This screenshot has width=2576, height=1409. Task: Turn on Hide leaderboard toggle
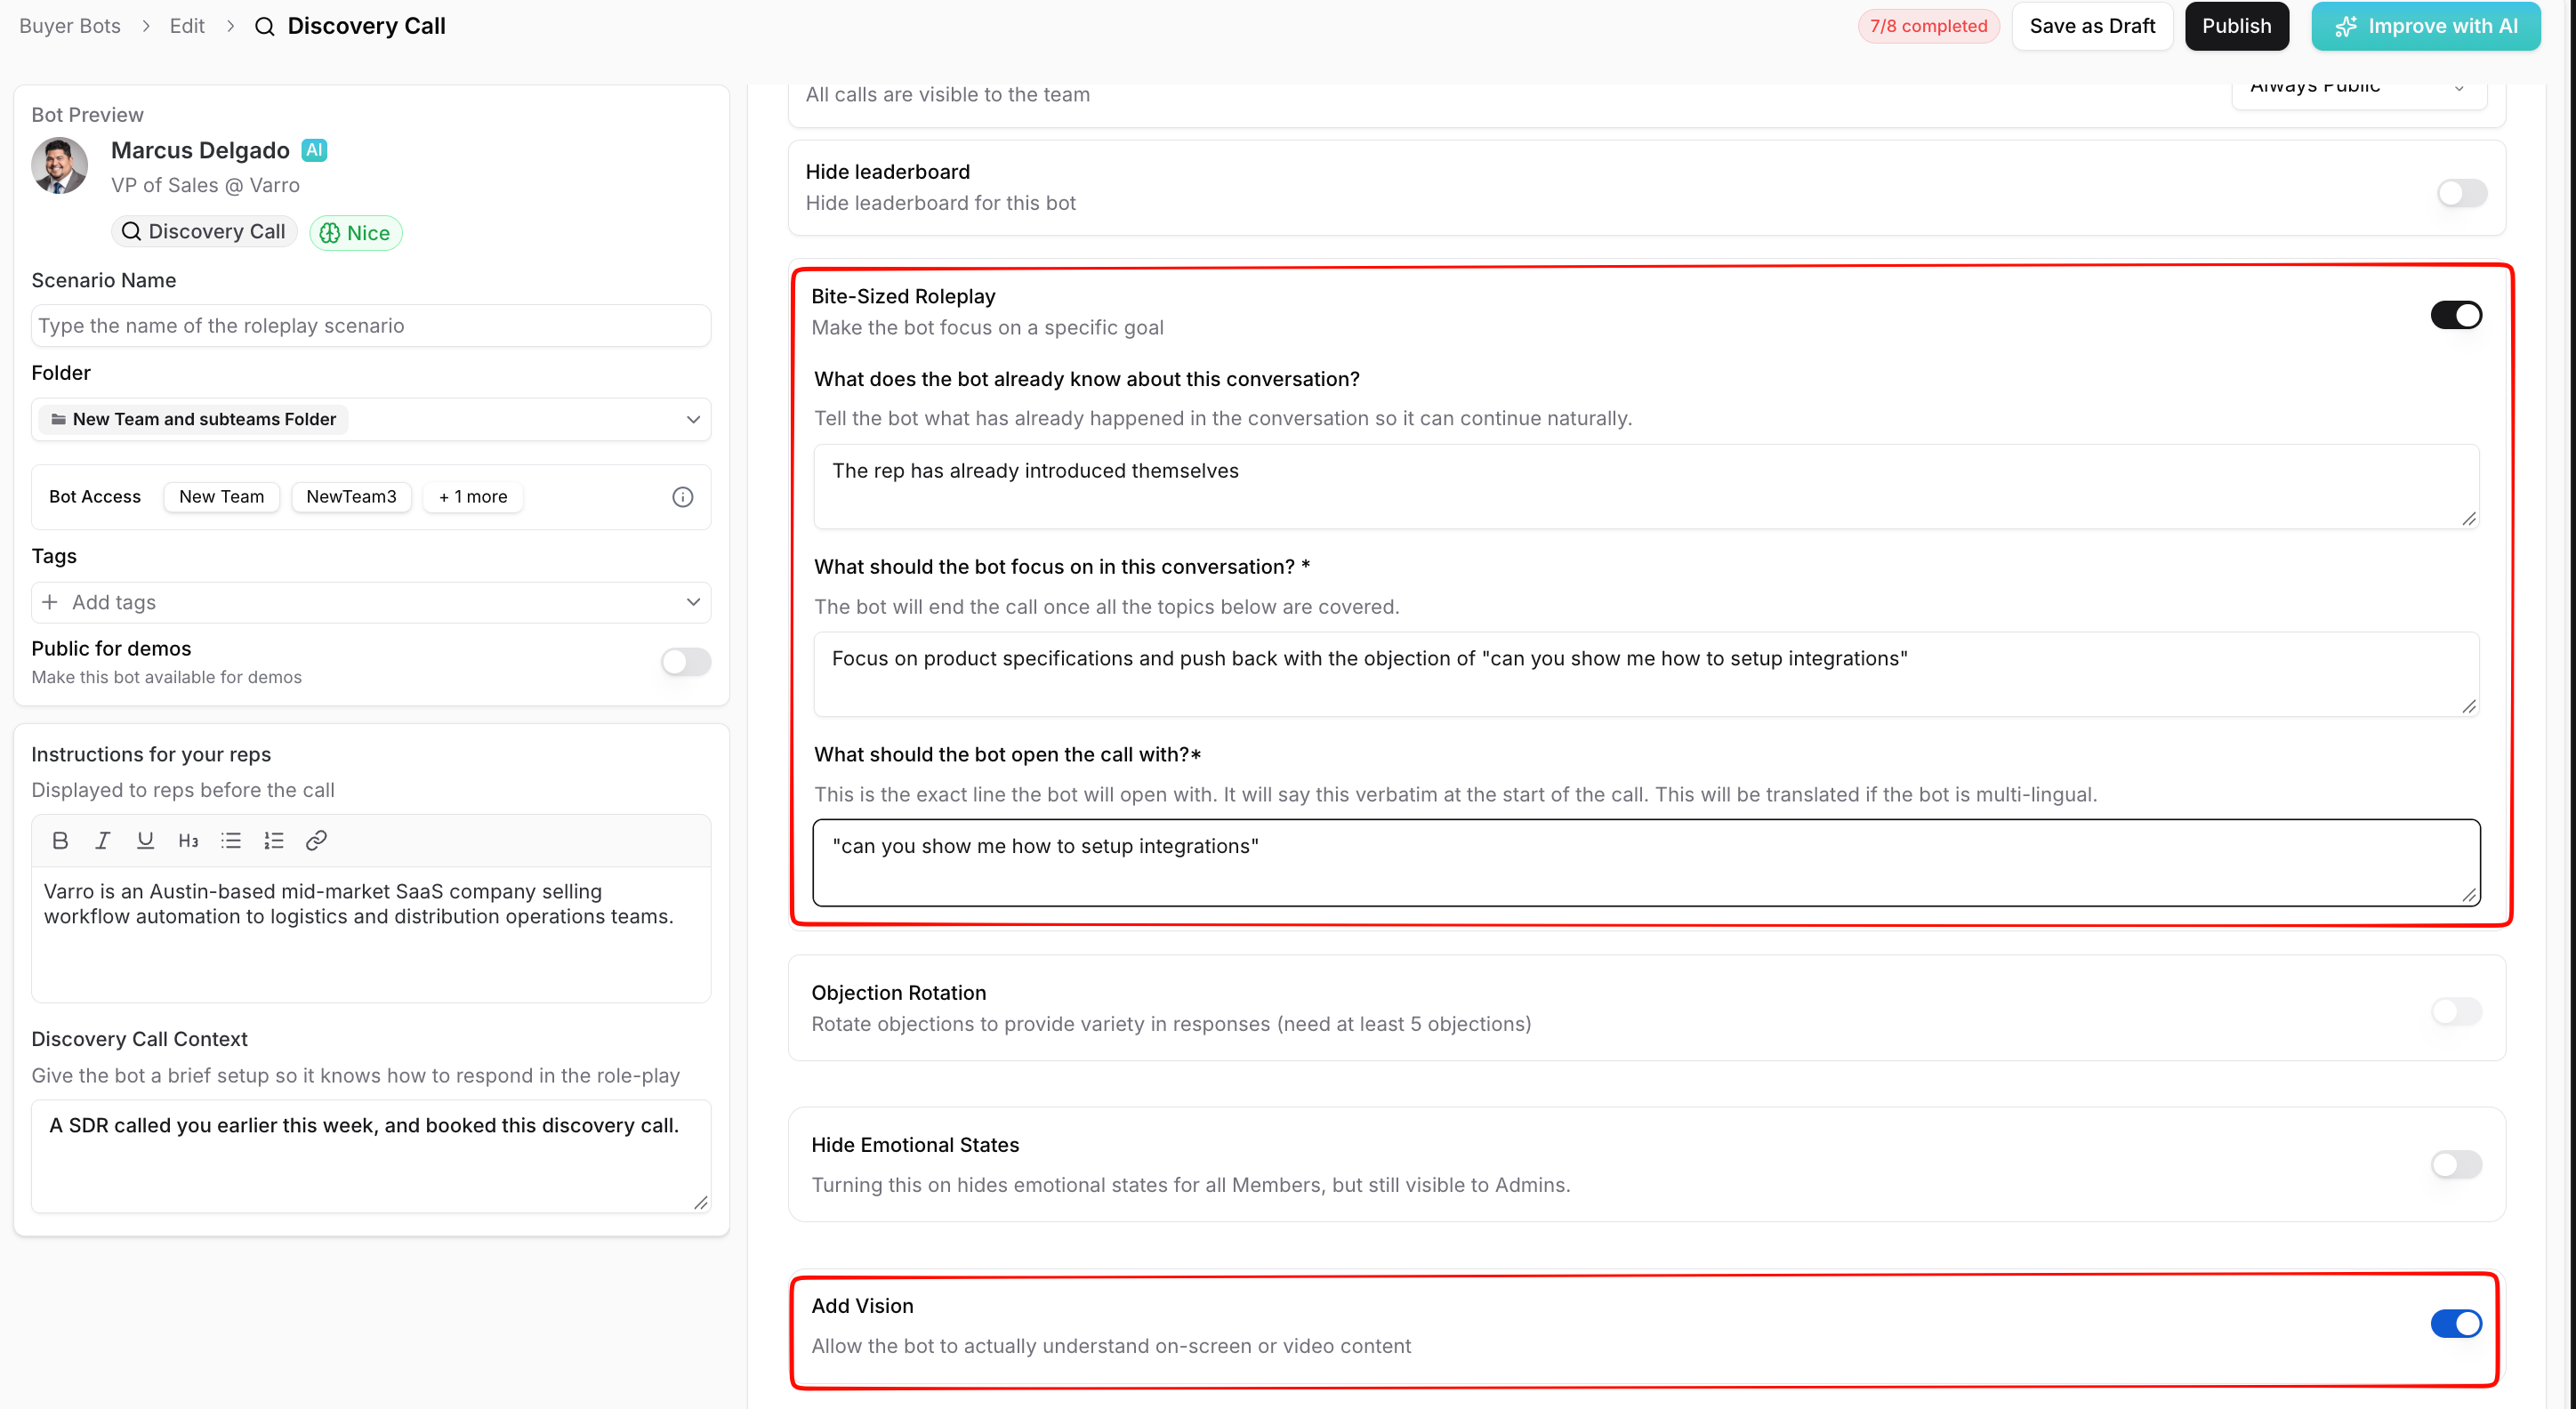(2461, 192)
